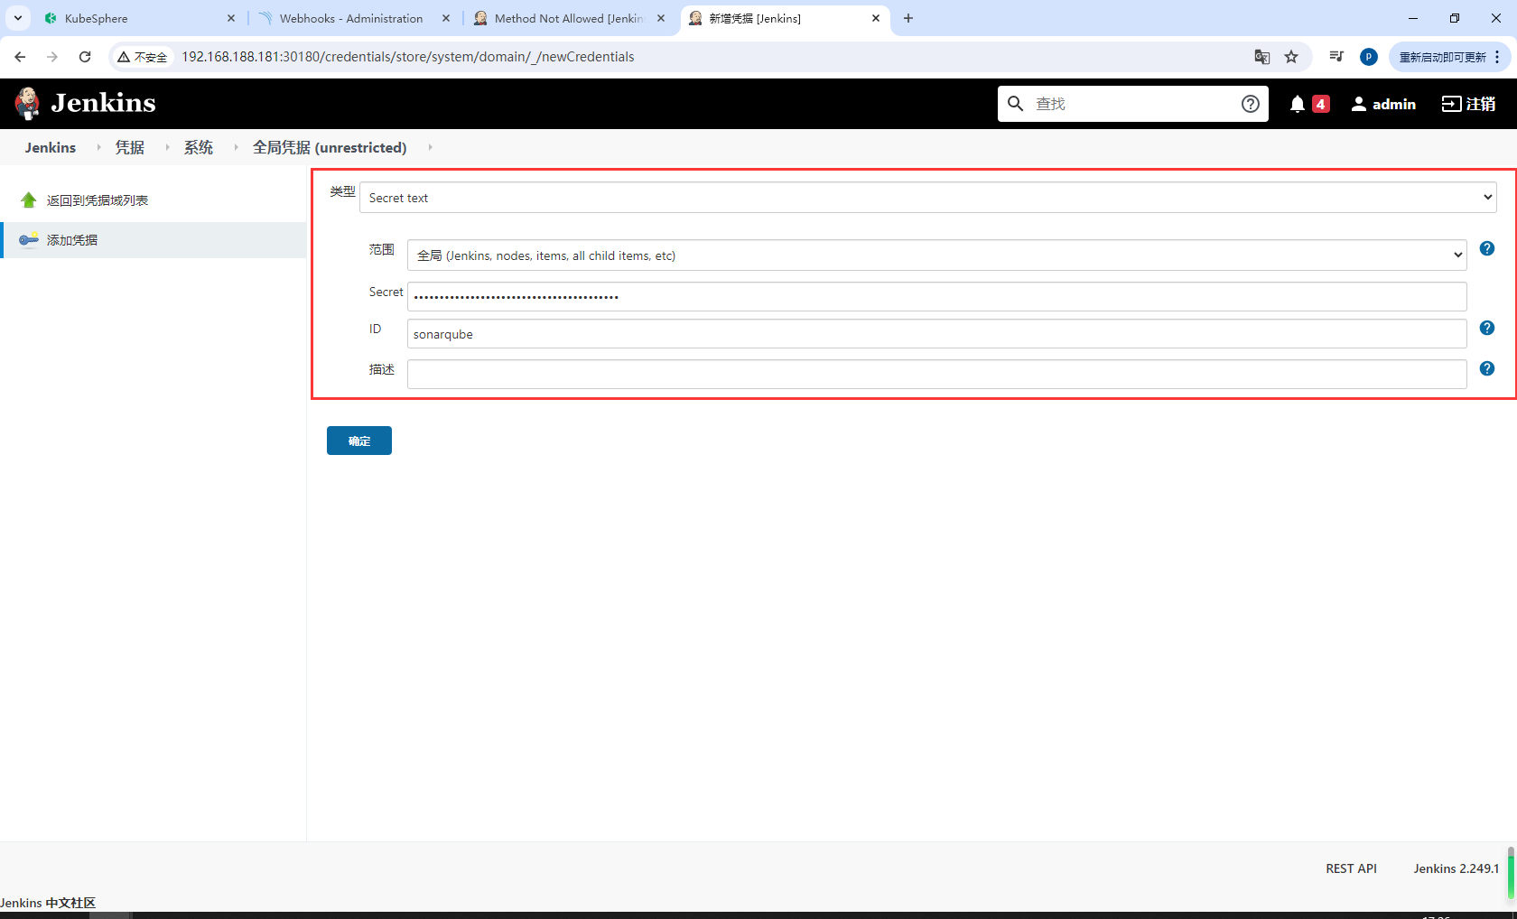Image resolution: width=1517 pixels, height=919 pixels.
Task: Open the Jenkins 中文社区 footer link
Action: coord(48,903)
